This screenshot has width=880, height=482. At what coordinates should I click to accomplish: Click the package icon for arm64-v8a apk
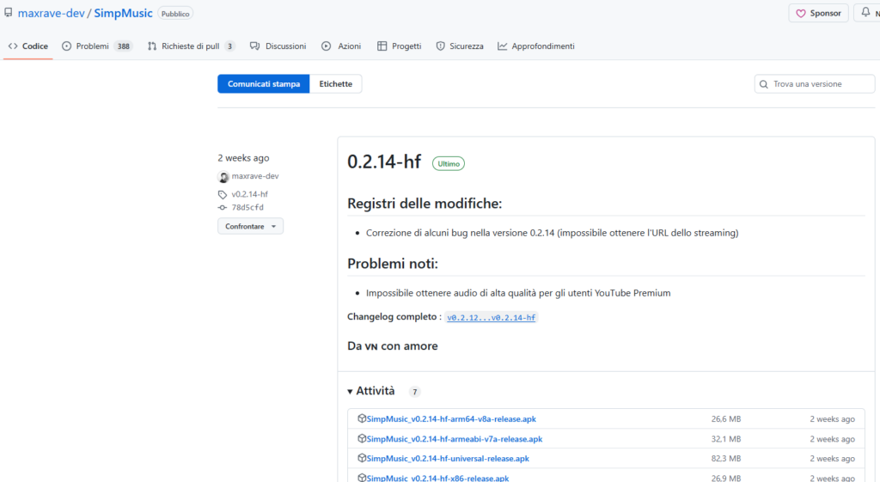[x=362, y=418]
